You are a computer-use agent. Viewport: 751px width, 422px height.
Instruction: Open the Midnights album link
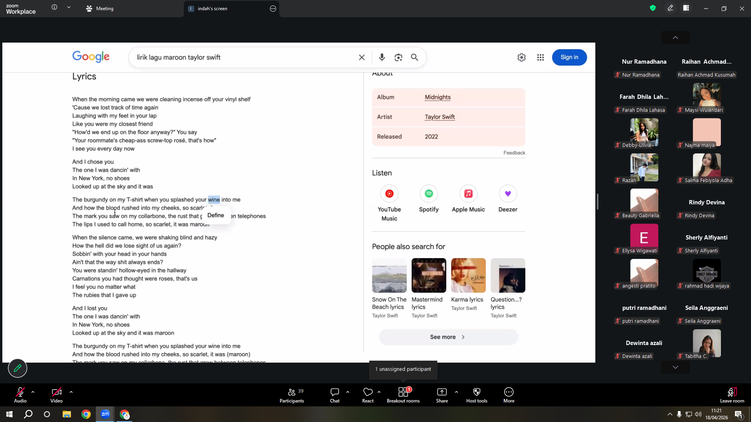438,97
